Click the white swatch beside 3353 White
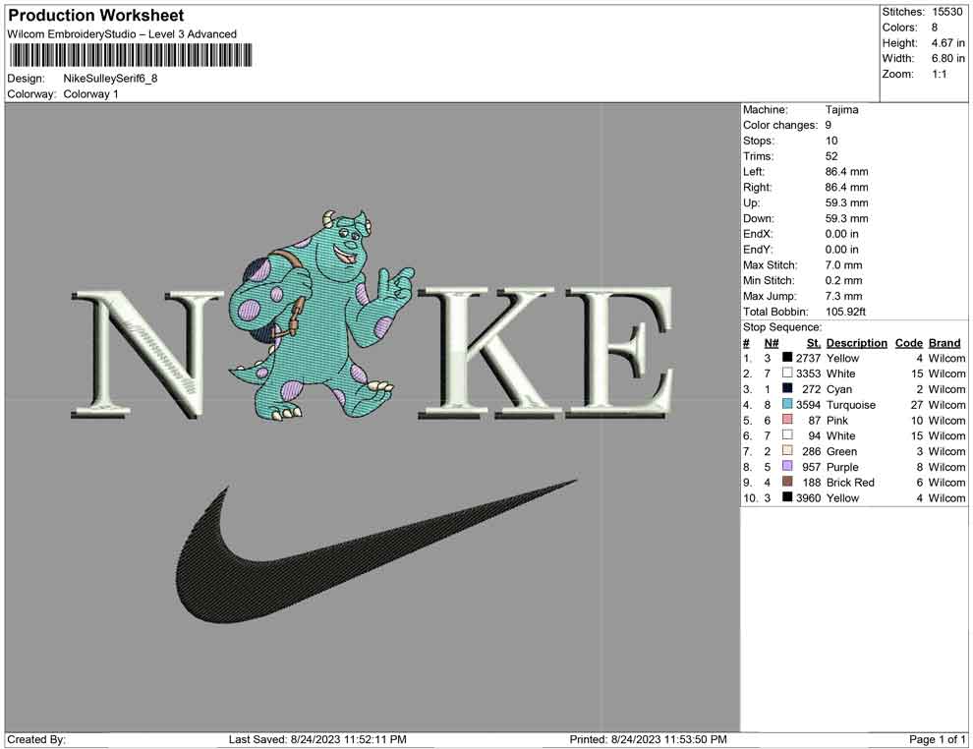Viewport: 973px width, 749px height. pyautogui.click(x=787, y=373)
